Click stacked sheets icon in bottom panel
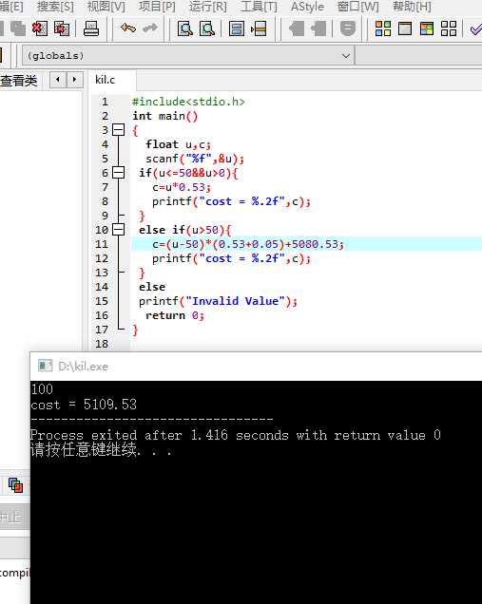Screen dimensions: 482x604 click(x=15, y=485)
